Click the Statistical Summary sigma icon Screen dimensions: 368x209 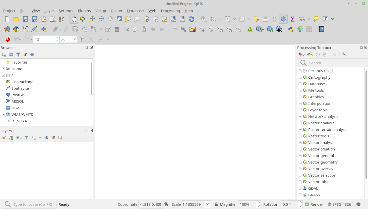click(292, 19)
